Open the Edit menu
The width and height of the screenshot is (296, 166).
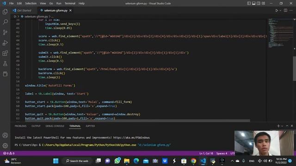19,3
